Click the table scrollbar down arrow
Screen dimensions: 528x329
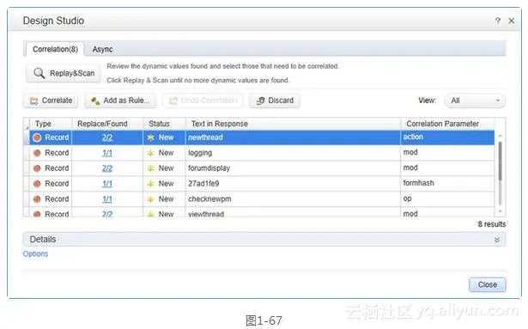pyautogui.click(x=500, y=211)
